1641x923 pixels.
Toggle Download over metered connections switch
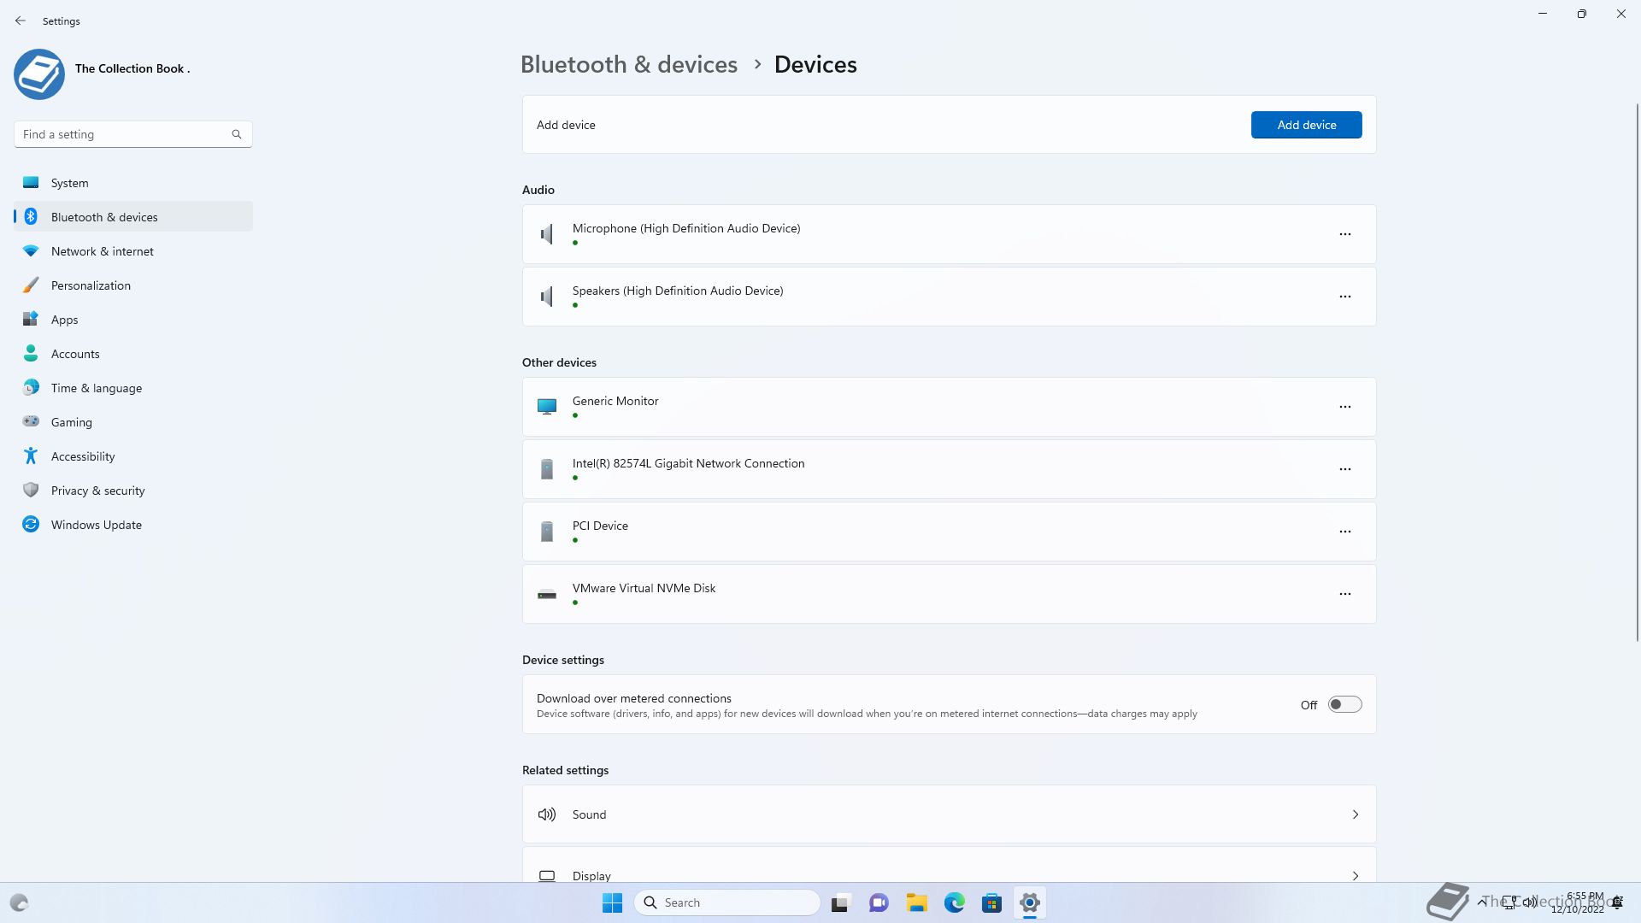point(1344,704)
